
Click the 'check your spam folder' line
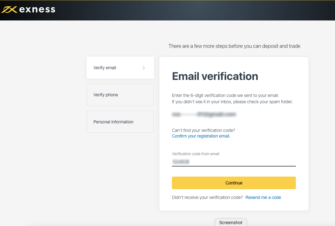coord(232,102)
